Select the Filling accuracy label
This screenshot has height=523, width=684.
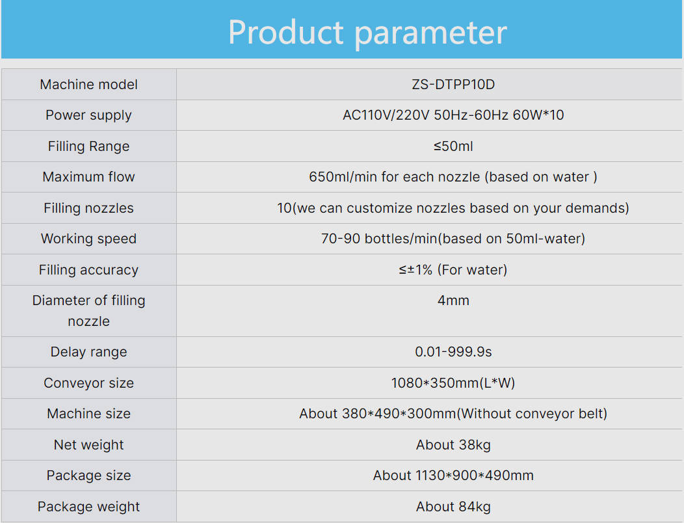pyautogui.click(x=88, y=270)
